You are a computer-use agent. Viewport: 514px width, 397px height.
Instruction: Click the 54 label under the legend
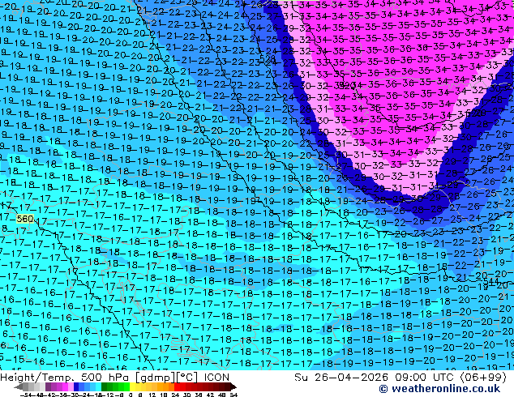233,395
